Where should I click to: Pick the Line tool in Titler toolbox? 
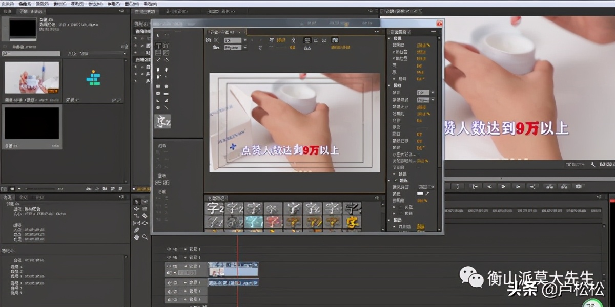[x=166, y=107]
